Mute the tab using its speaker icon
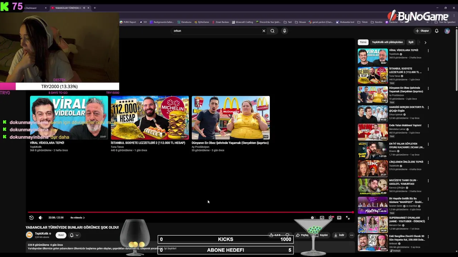 pyautogui.click(x=84, y=8)
